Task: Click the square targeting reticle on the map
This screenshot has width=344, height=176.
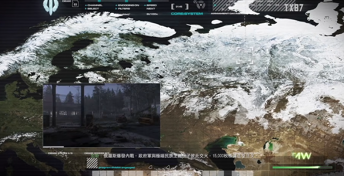Action: (245, 56)
